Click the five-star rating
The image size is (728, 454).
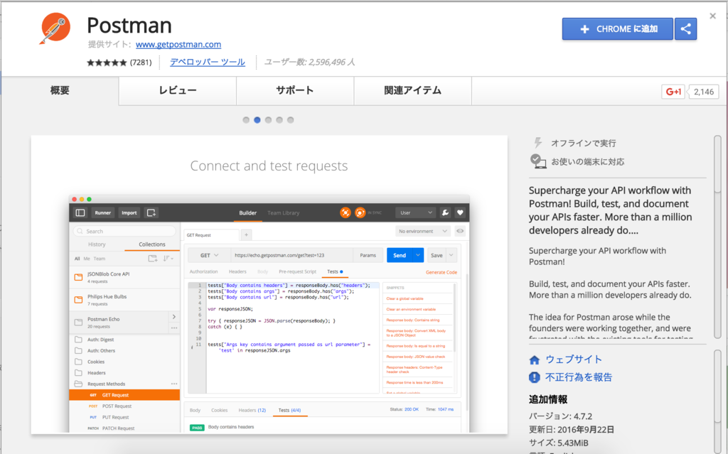click(107, 63)
